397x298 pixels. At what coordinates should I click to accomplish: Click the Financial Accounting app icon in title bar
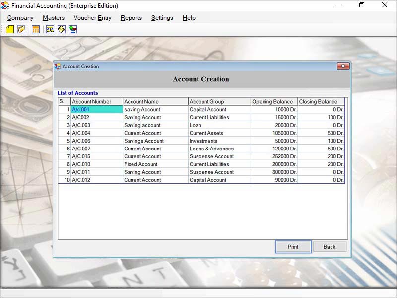coord(5,5)
